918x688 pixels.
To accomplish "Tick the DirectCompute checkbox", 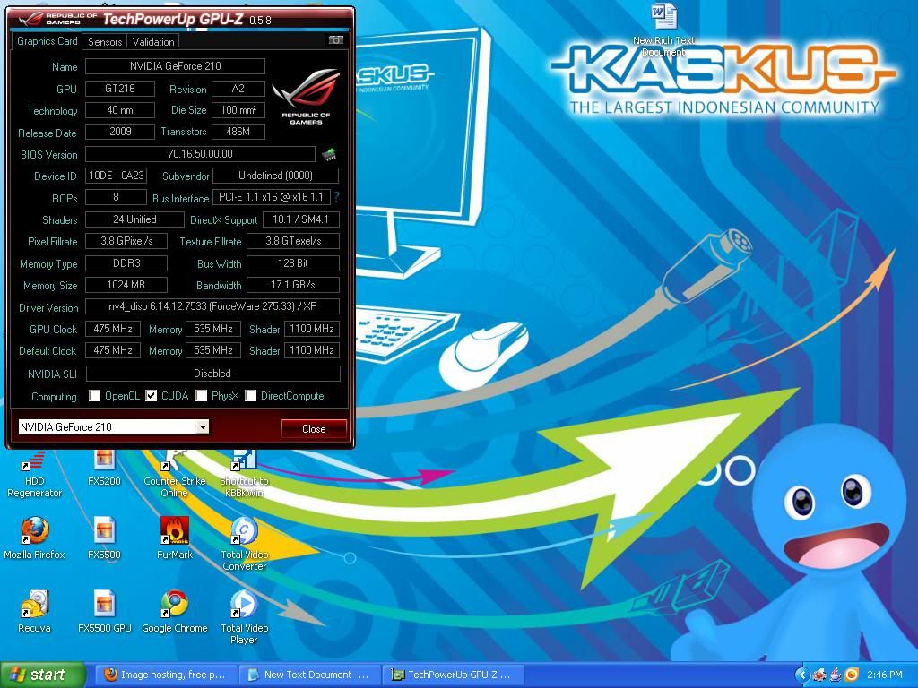I will [x=251, y=396].
